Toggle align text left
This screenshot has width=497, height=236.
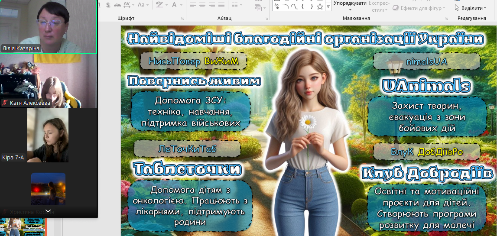click(192, 5)
